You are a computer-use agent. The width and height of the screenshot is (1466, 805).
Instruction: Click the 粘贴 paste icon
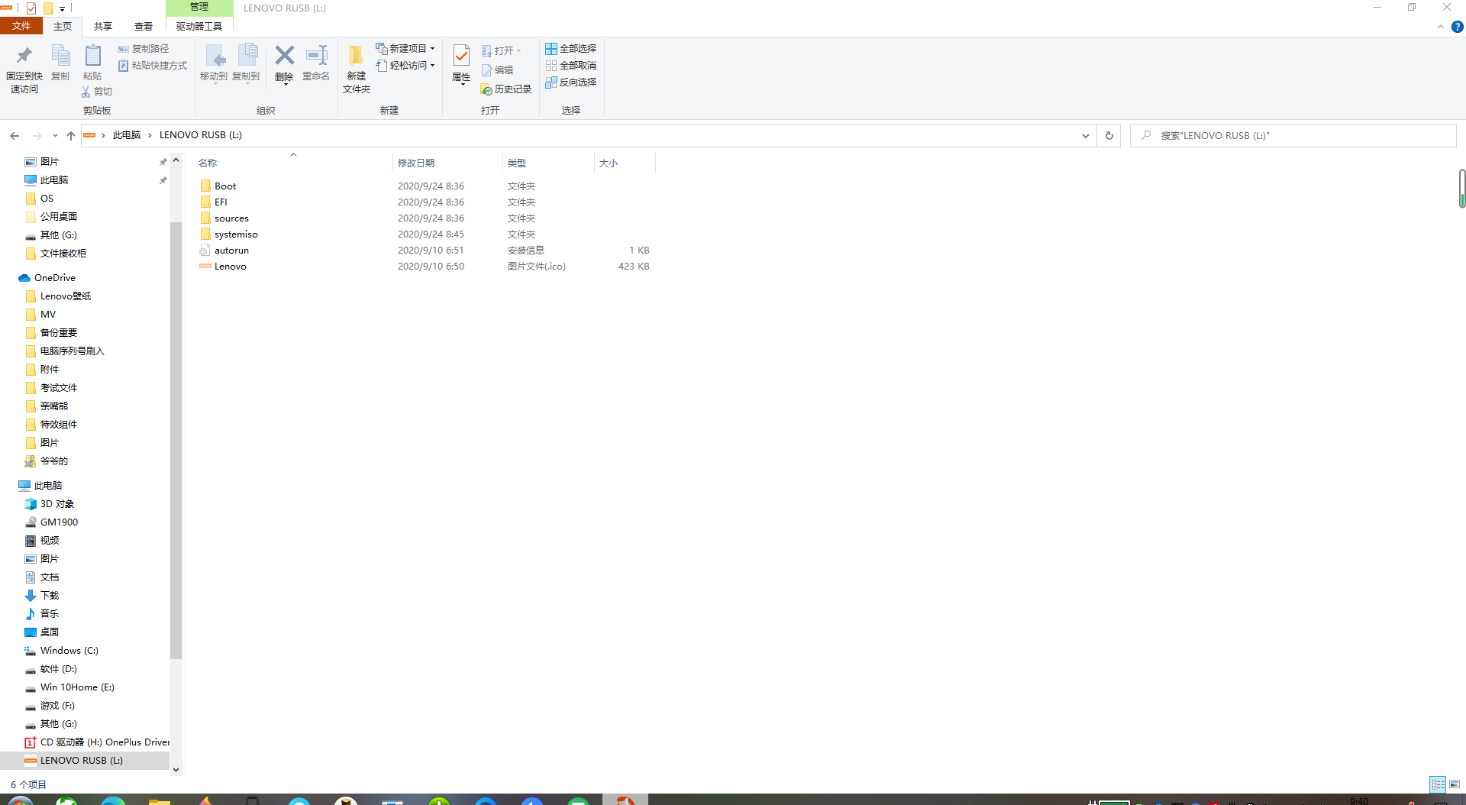click(x=92, y=56)
